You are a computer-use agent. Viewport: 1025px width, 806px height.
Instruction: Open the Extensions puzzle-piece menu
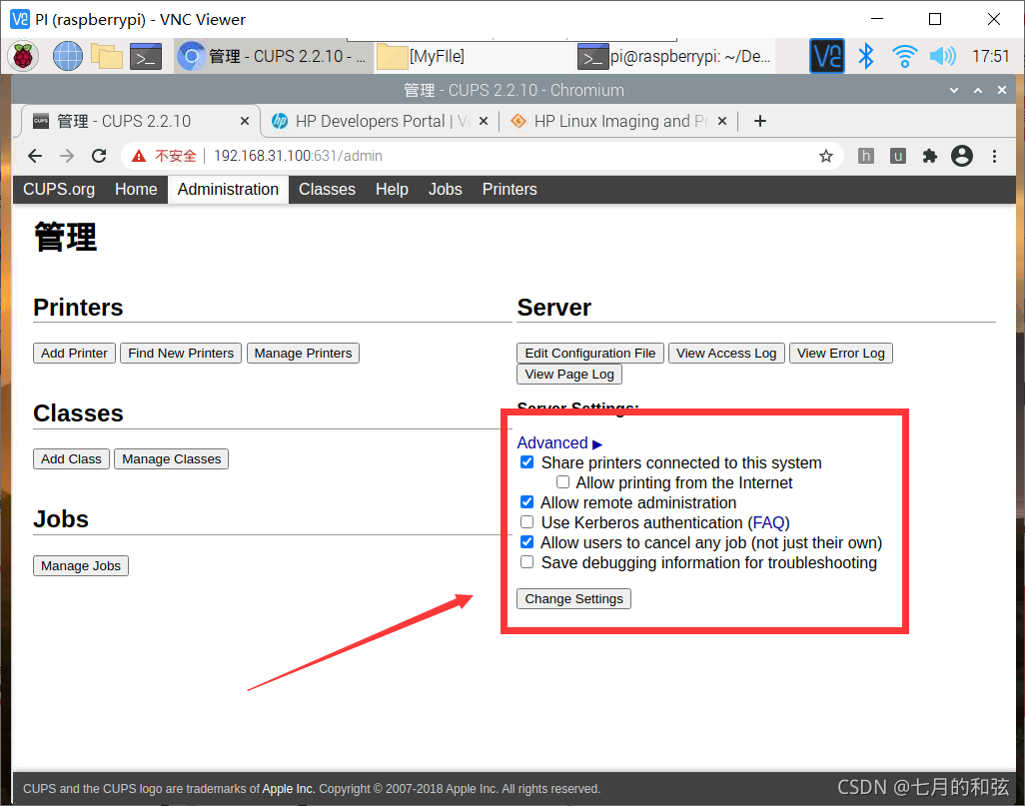(929, 156)
